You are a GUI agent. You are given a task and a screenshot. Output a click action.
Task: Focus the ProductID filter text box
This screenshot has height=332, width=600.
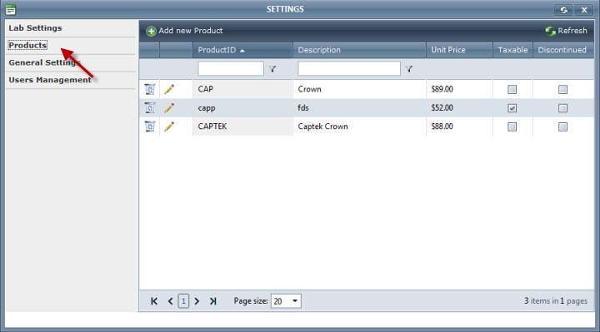click(x=231, y=69)
